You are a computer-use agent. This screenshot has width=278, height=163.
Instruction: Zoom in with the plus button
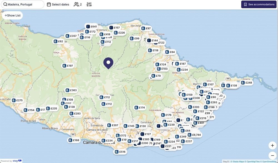pyautogui.click(x=272, y=146)
